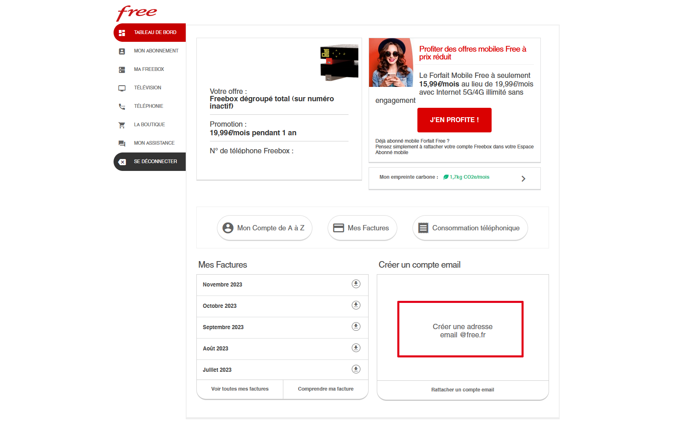Viewport: 688px width, 423px height.
Task: Open Mon Assistance menu item
Action: tap(150, 143)
